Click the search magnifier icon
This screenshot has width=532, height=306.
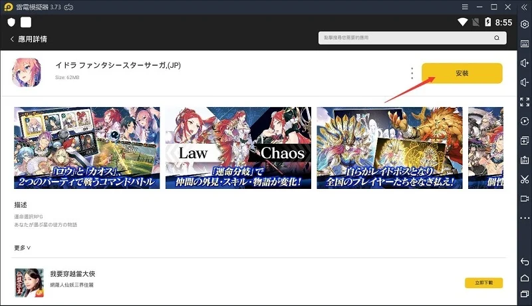click(497, 38)
